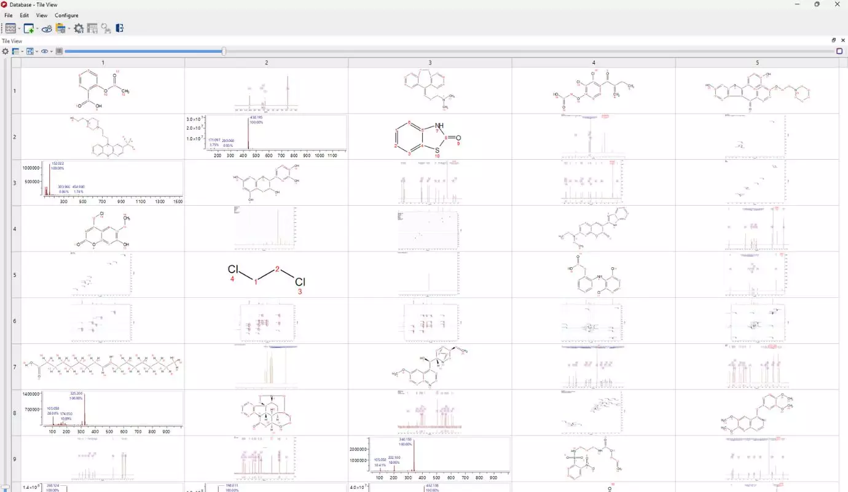Image resolution: width=848 pixels, height=492 pixels.
Task: Click the eye with gear view settings icon
Action: point(47,28)
